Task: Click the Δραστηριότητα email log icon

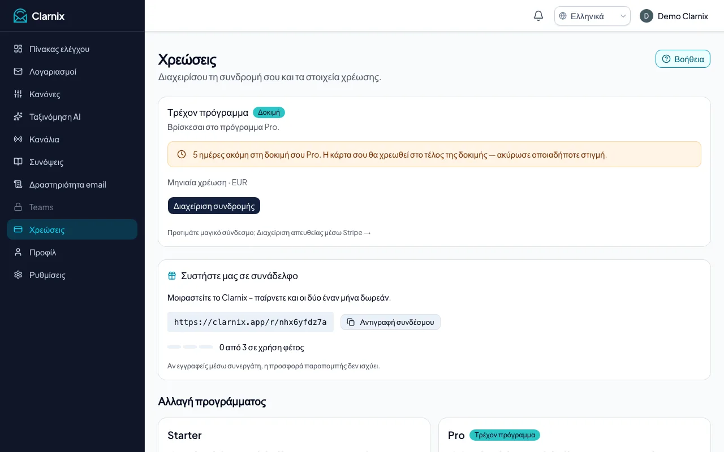Action: [x=18, y=184]
